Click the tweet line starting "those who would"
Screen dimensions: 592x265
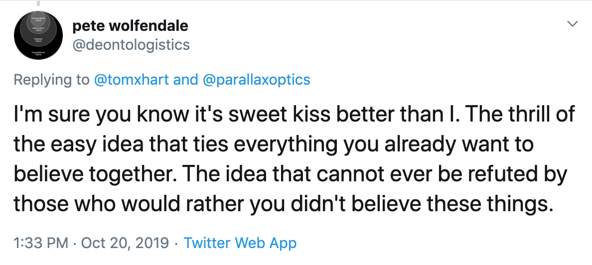coord(284,204)
